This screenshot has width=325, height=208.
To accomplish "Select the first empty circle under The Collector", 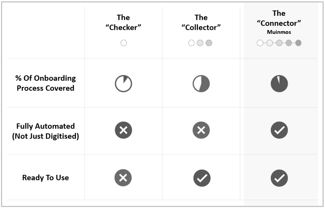I will click(191, 43).
